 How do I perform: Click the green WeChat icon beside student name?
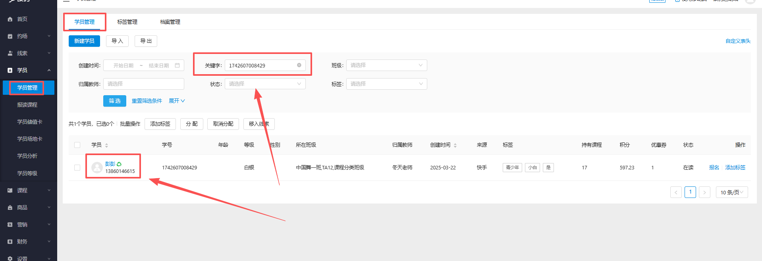coord(119,164)
